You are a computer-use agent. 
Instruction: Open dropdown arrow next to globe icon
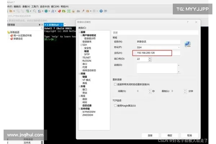click(x=49, y=11)
